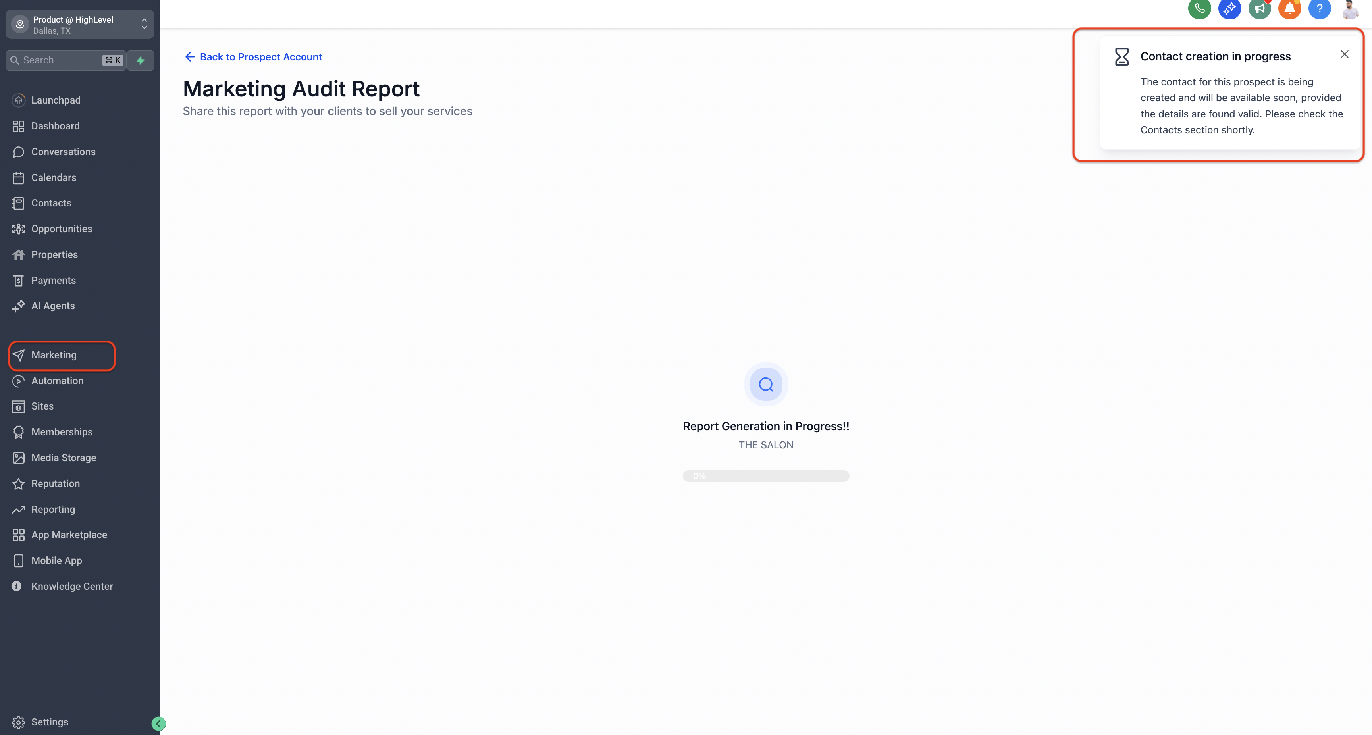Click the report generation progress bar
Screen dimensions: 1372x735
click(x=765, y=475)
